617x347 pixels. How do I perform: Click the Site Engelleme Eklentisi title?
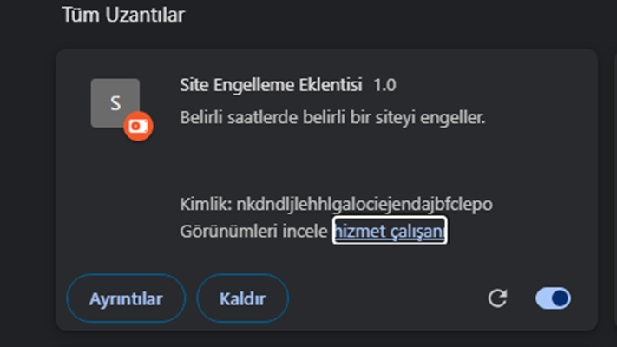[x=271, y=85]
